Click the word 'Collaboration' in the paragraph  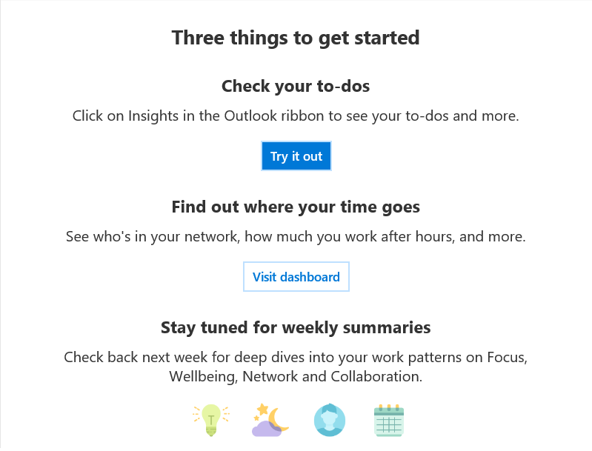click(376, 376)
